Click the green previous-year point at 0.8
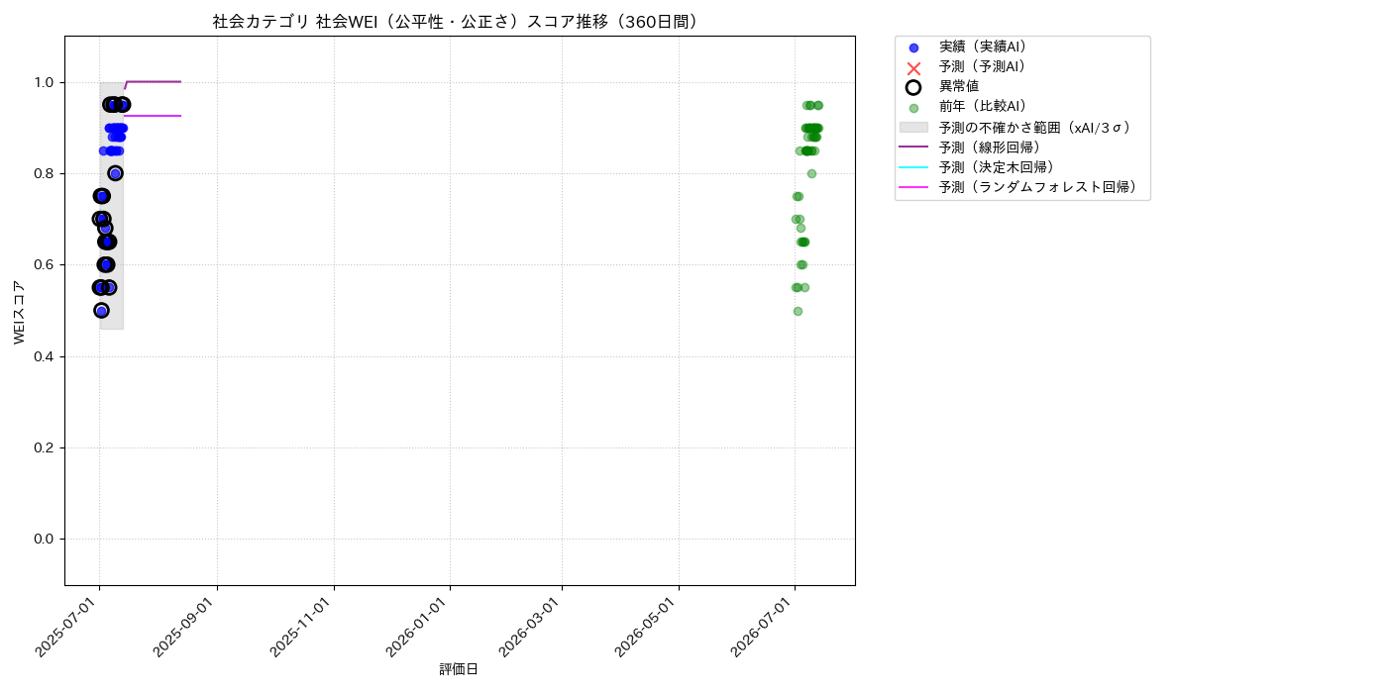The height and width of the screenshot is (693, 1387). [x=811, y=173]
